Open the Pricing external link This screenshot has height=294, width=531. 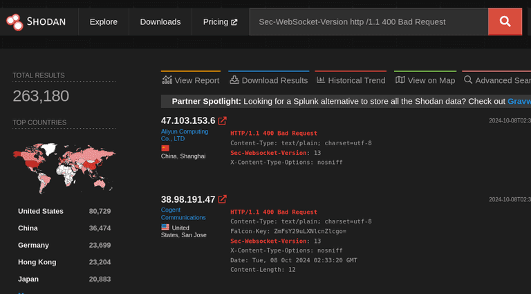point(220,22)
